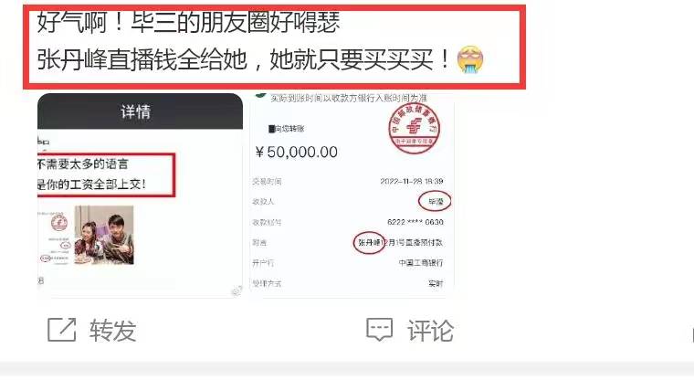Click the 中国工商银行 bank name row

pyautogui.click(x=348, y=263)
